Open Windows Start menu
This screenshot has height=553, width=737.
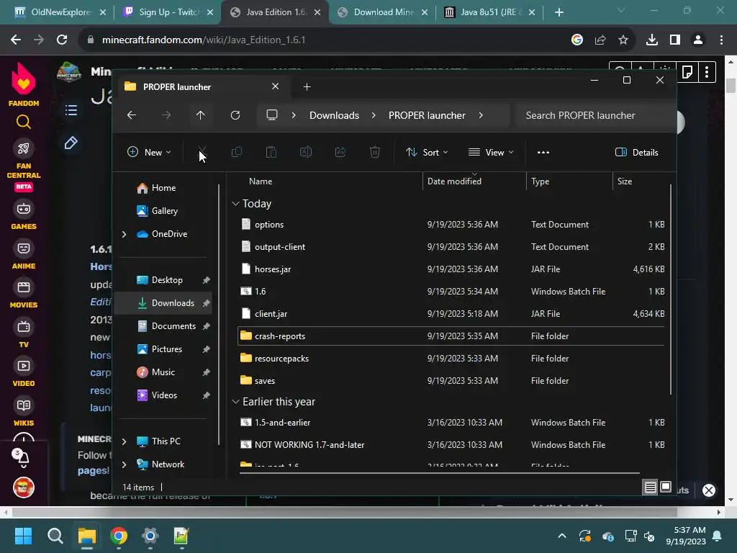click(x=24, y=536)
